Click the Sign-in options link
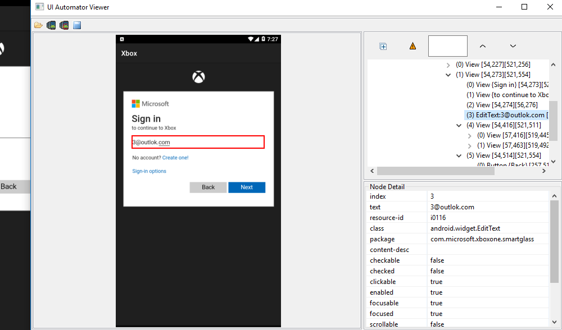The height and width of the screenshot is (330, 562). (149, 171)
